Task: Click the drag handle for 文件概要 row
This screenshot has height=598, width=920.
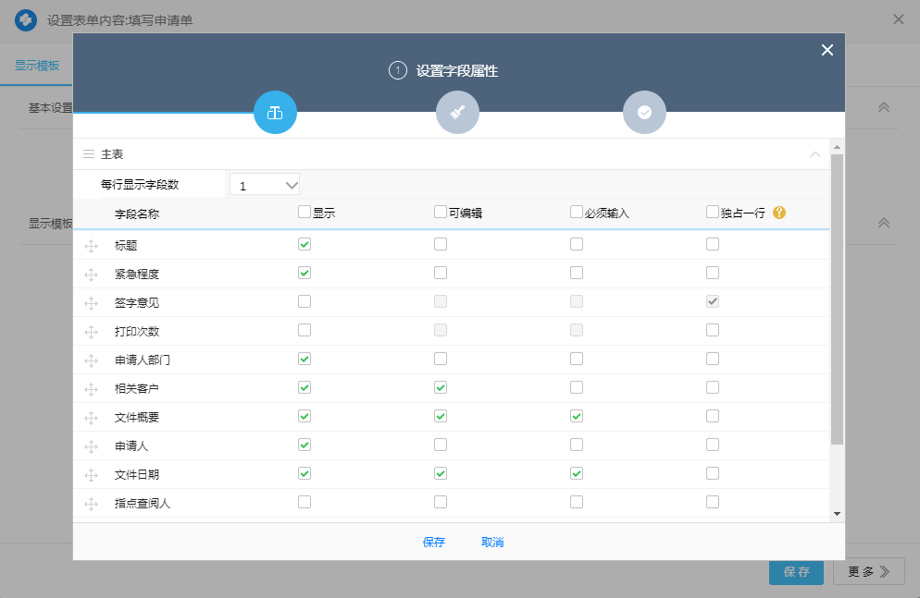Action: [91, 418]
